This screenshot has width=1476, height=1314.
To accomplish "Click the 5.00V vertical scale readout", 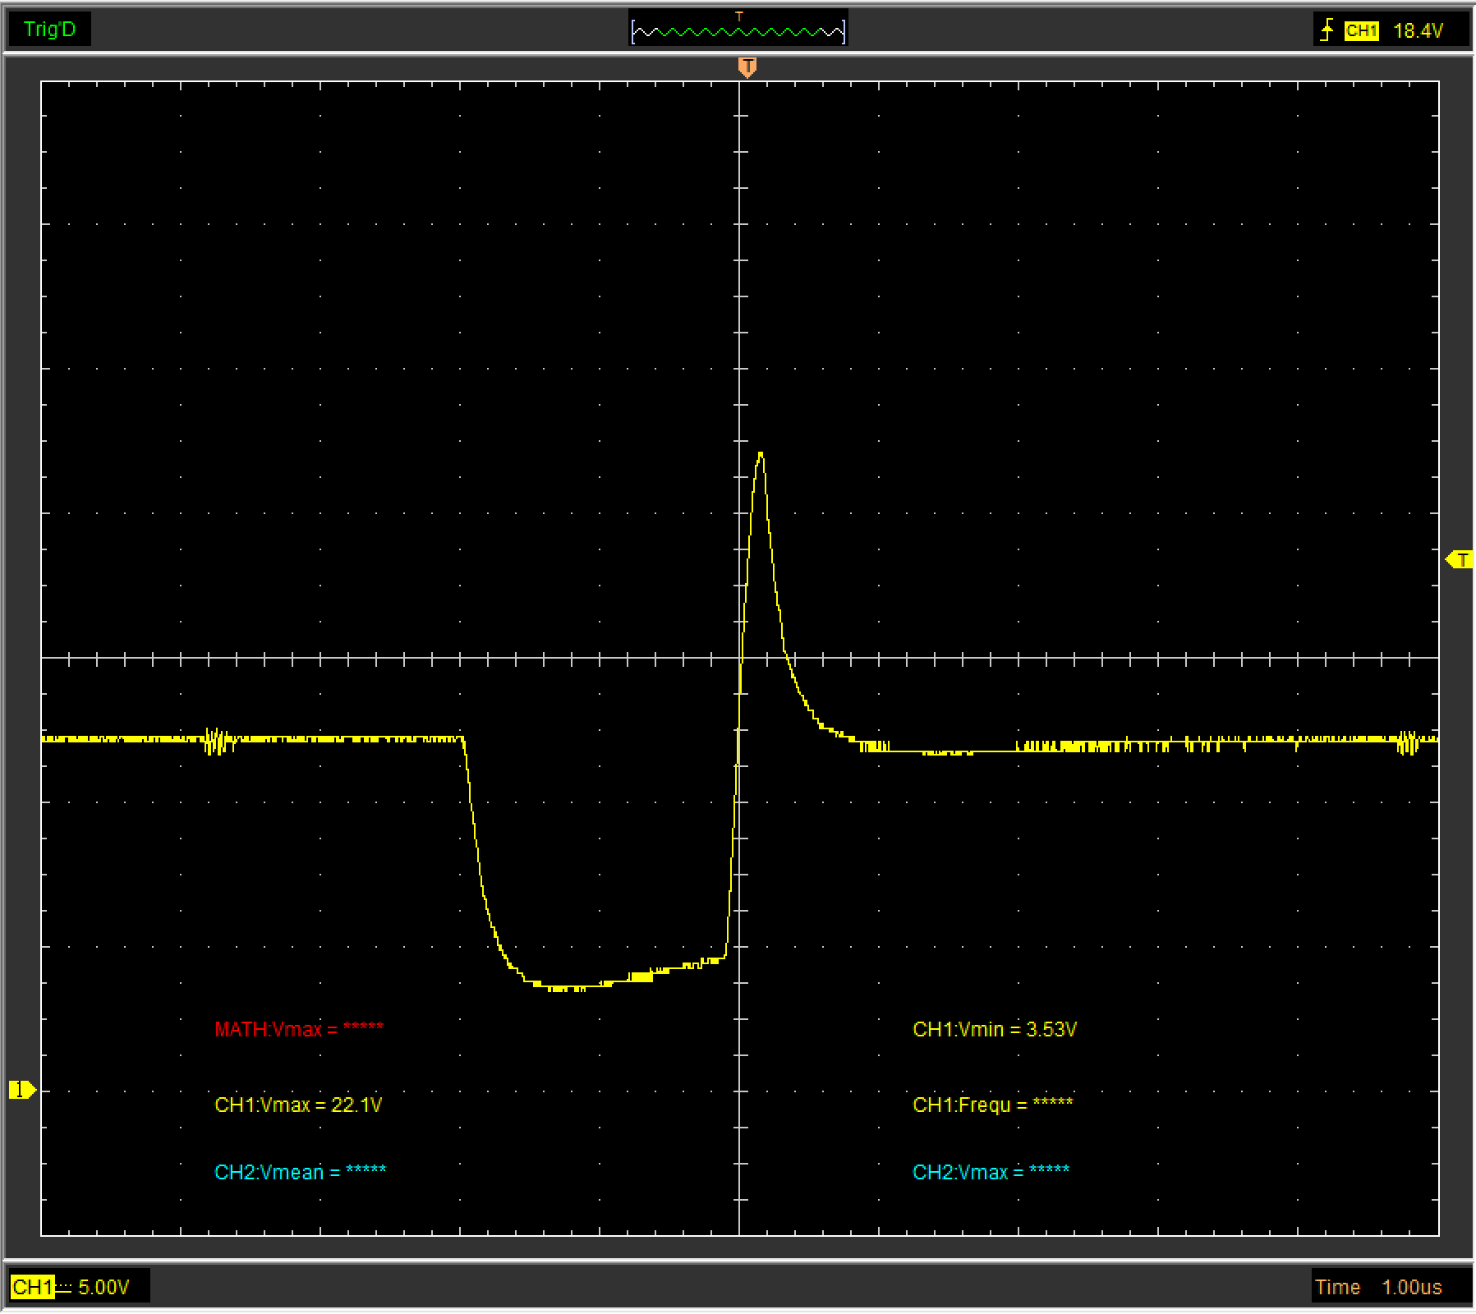I will point(104,1287).
